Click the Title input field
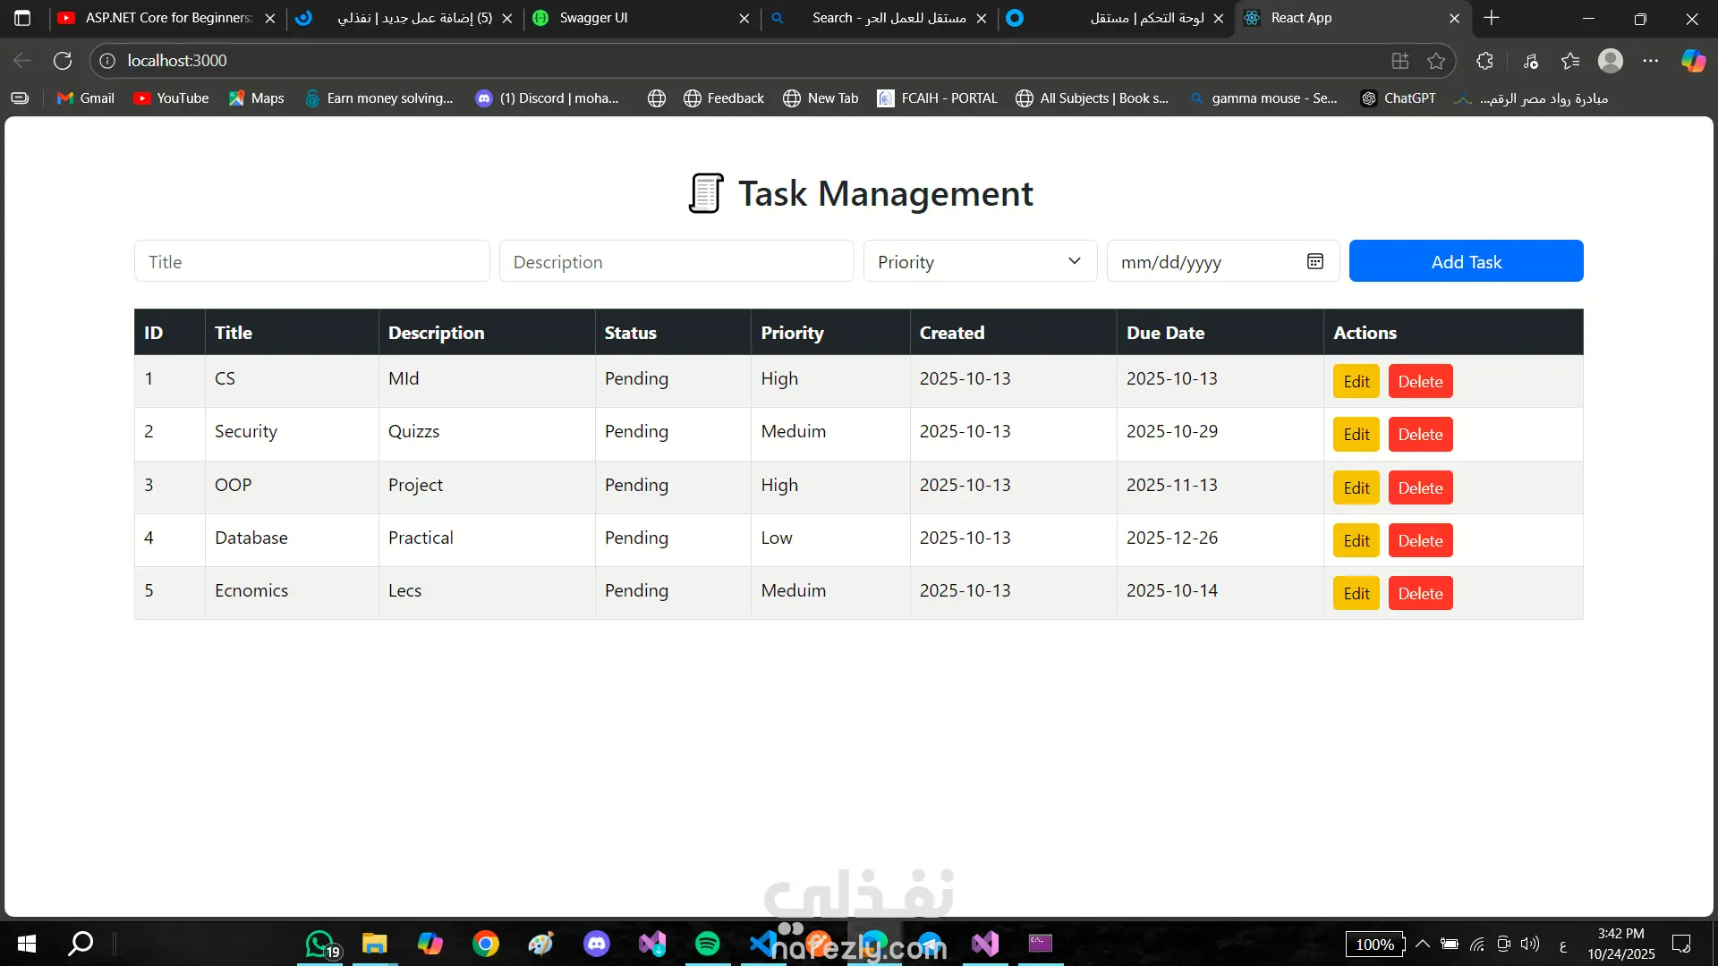Screen dimensions: 1718x966 [x=311, y=261]
